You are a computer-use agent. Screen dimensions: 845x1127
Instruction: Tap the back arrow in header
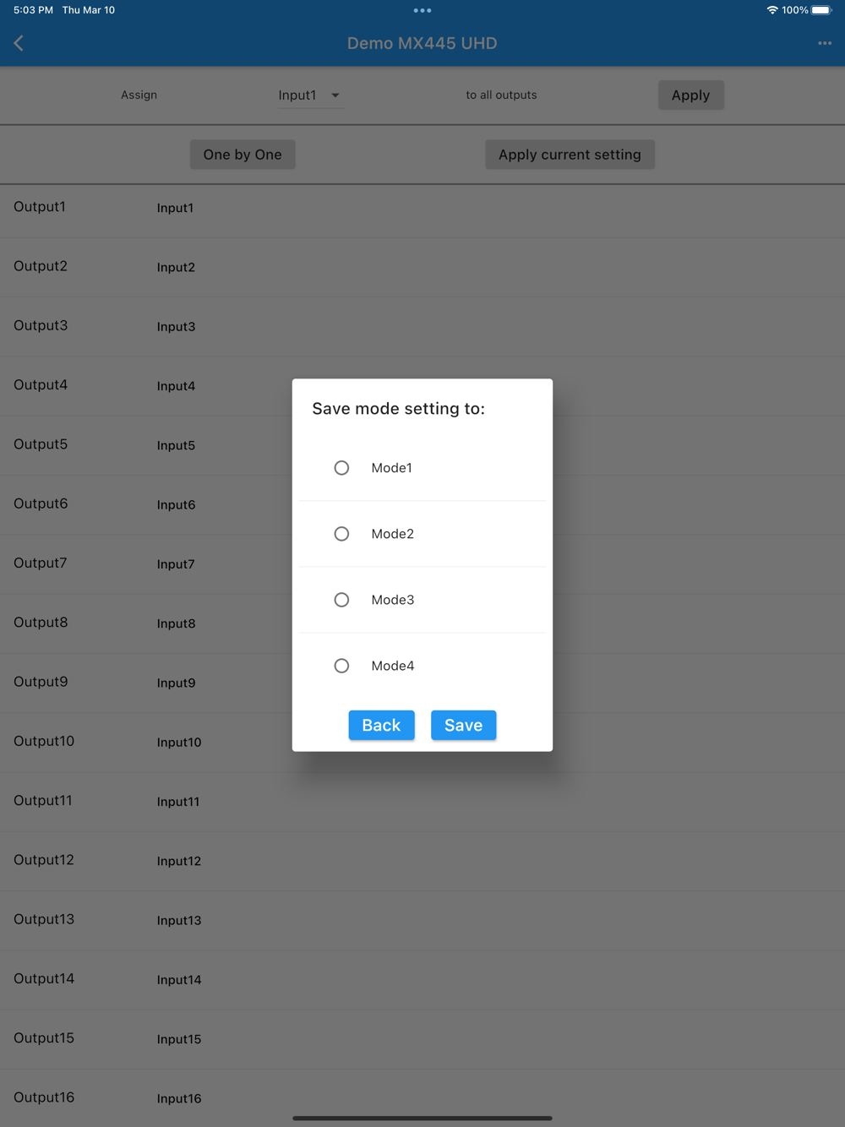click(x=19, y=43)
